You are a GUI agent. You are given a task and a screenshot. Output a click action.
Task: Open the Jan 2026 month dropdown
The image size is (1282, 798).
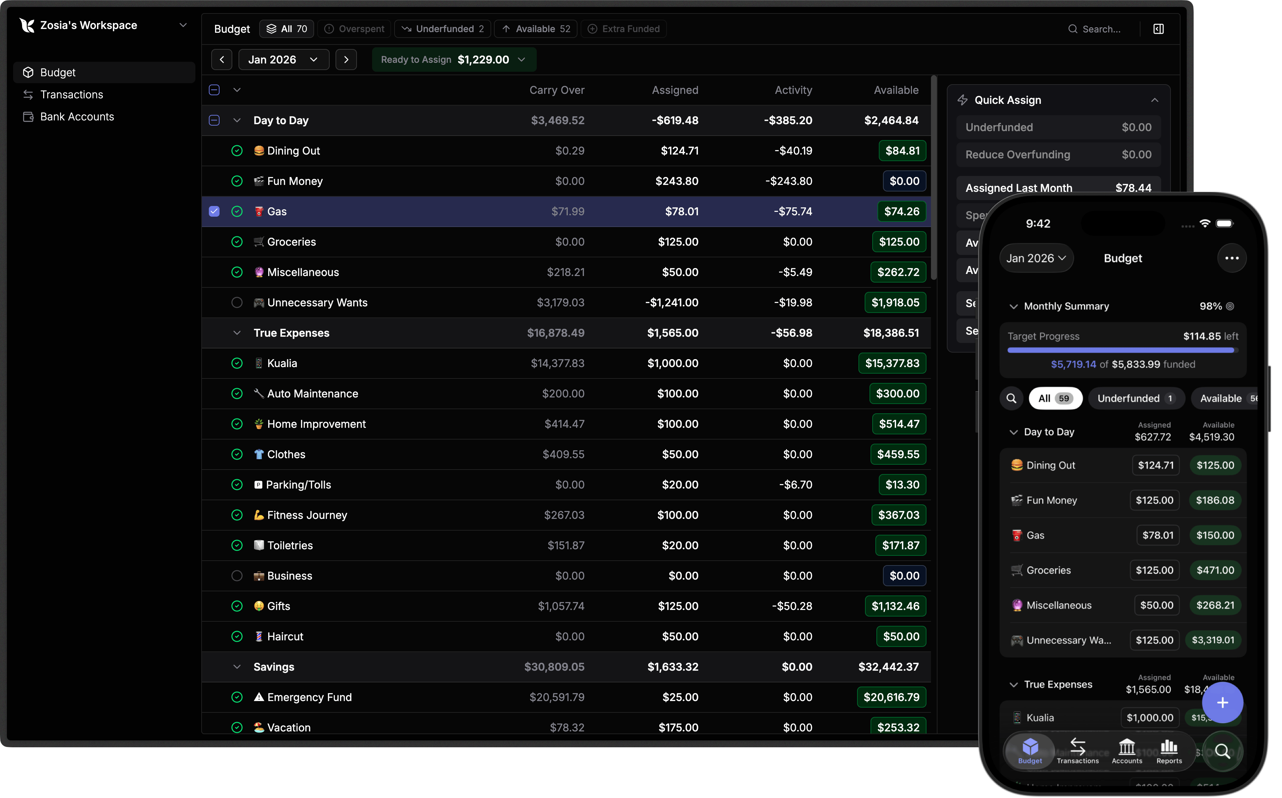[x=283, y=59]
